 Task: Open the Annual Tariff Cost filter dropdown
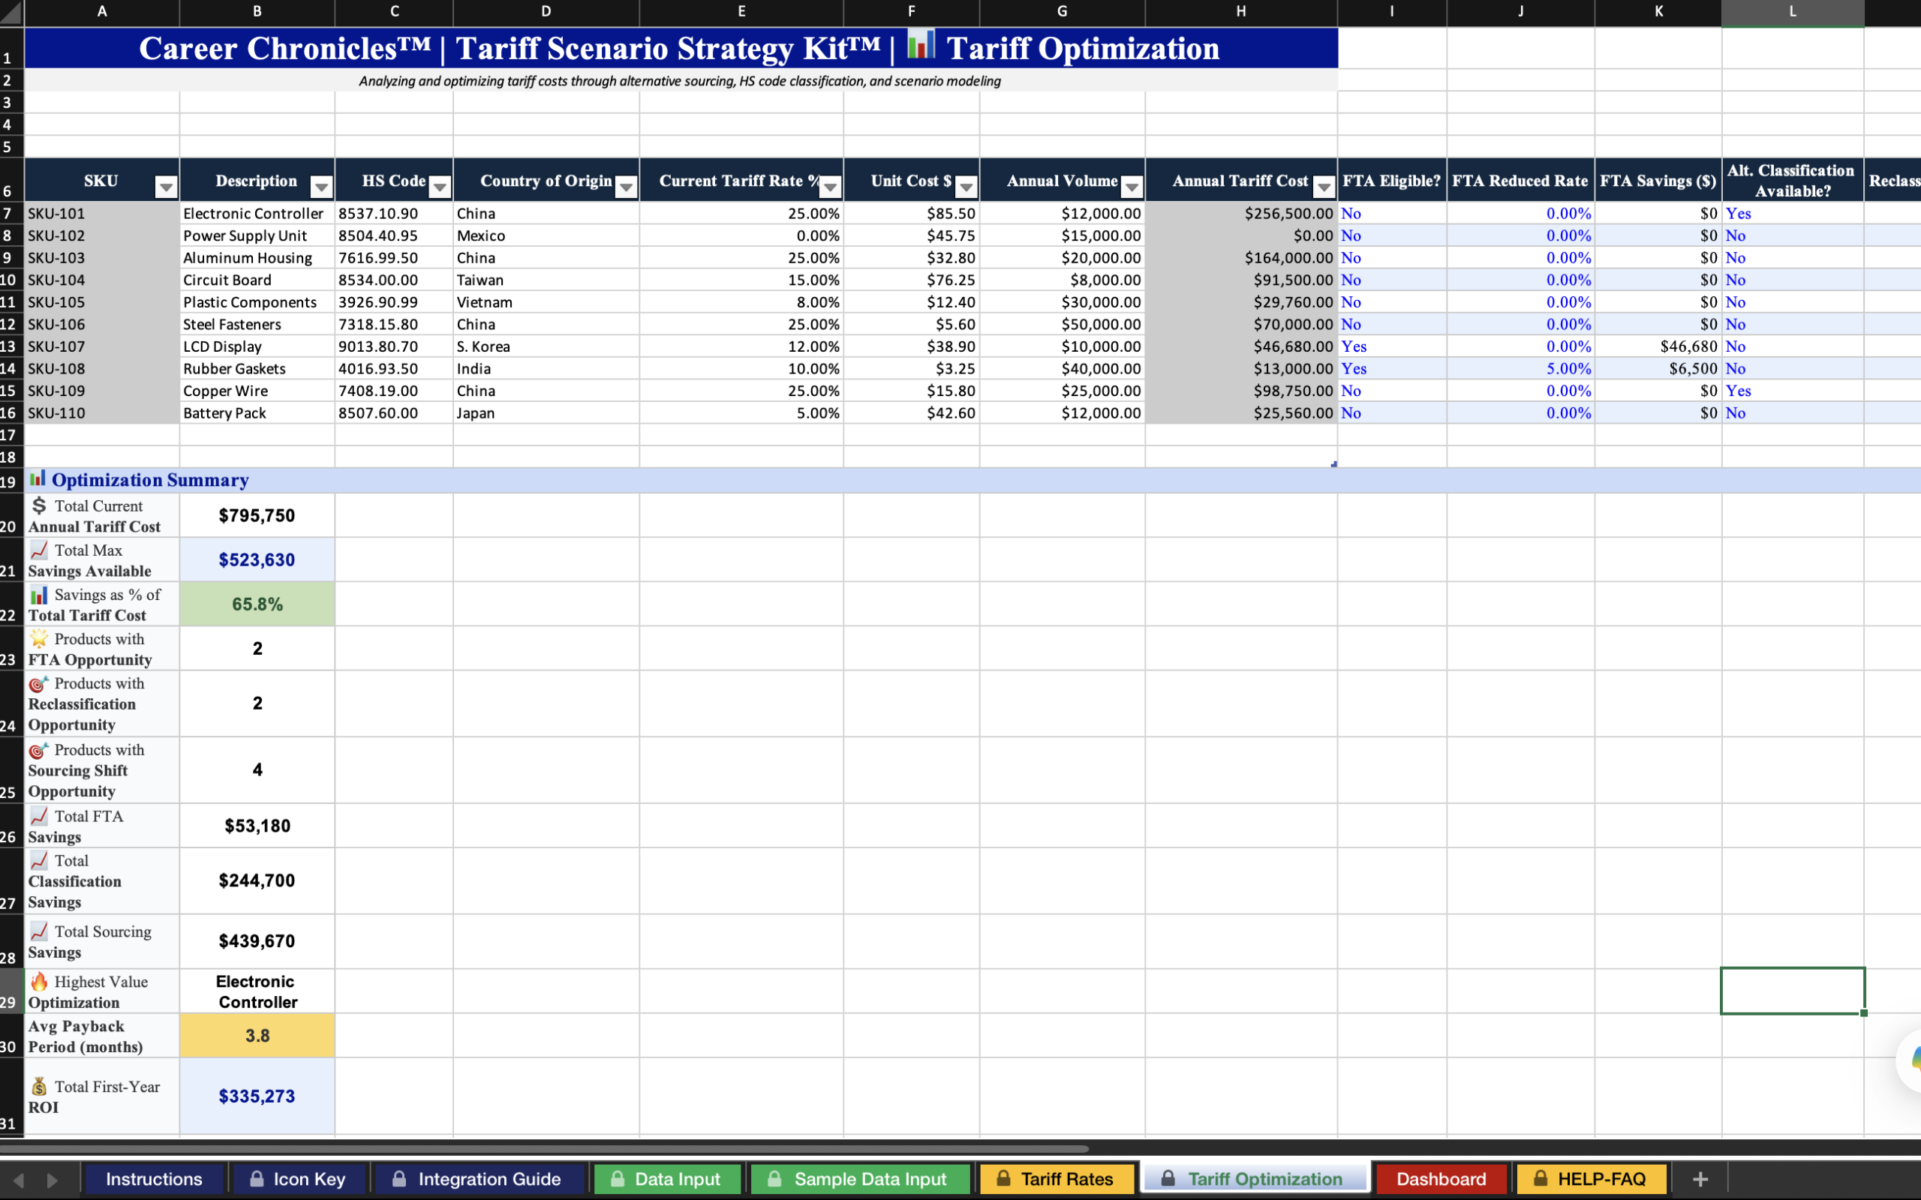point(1323,187)
